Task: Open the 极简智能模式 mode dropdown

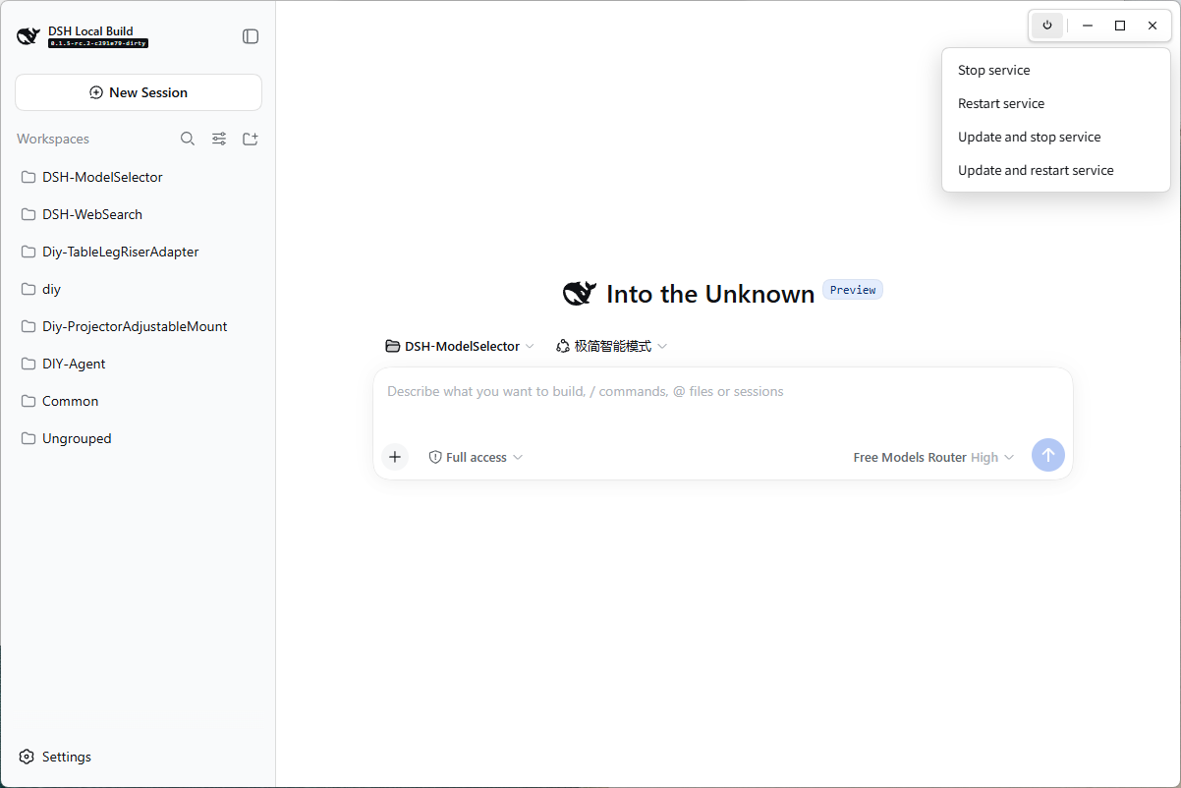Action: point(611,346)
